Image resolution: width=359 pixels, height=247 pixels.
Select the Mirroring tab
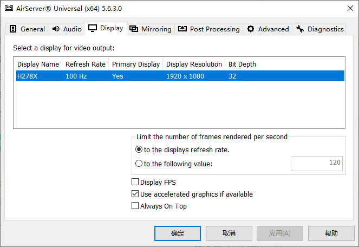pos(151,29)
